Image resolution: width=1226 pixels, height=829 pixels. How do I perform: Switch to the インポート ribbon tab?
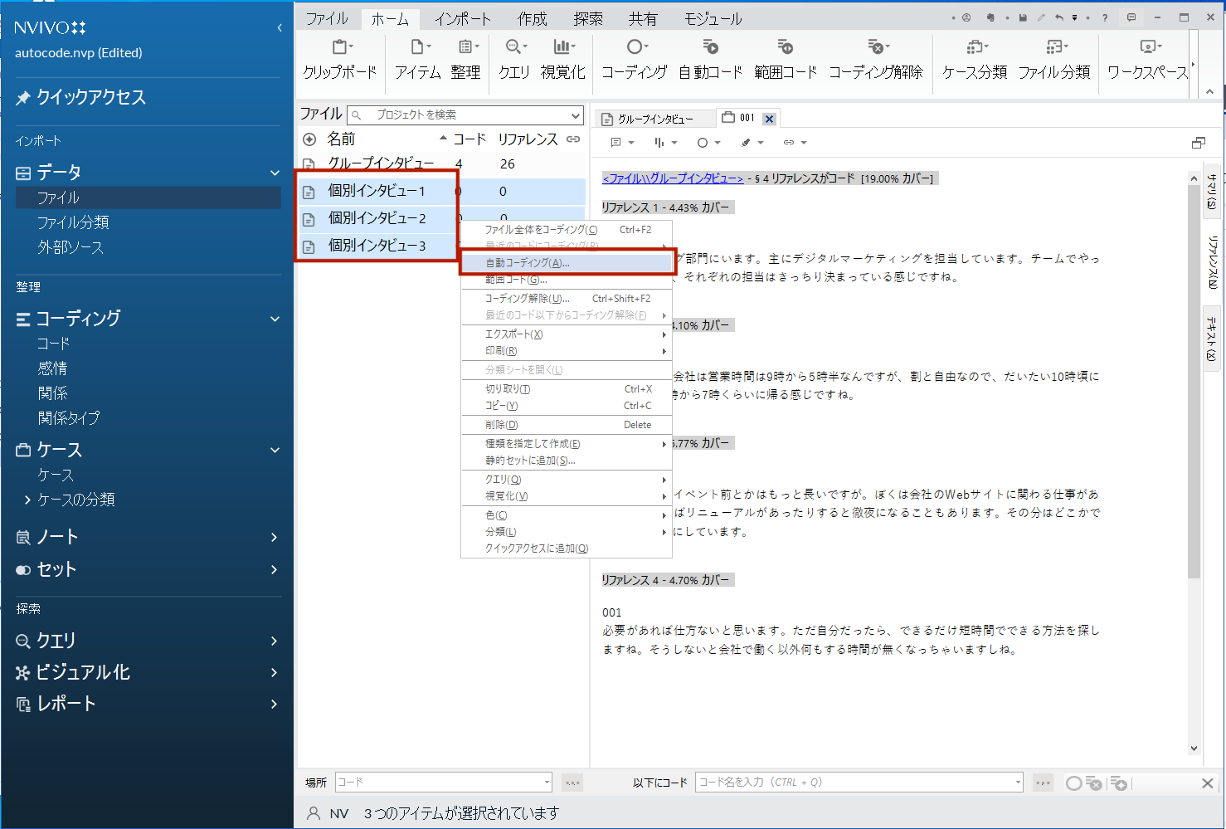tap(462, 18)
